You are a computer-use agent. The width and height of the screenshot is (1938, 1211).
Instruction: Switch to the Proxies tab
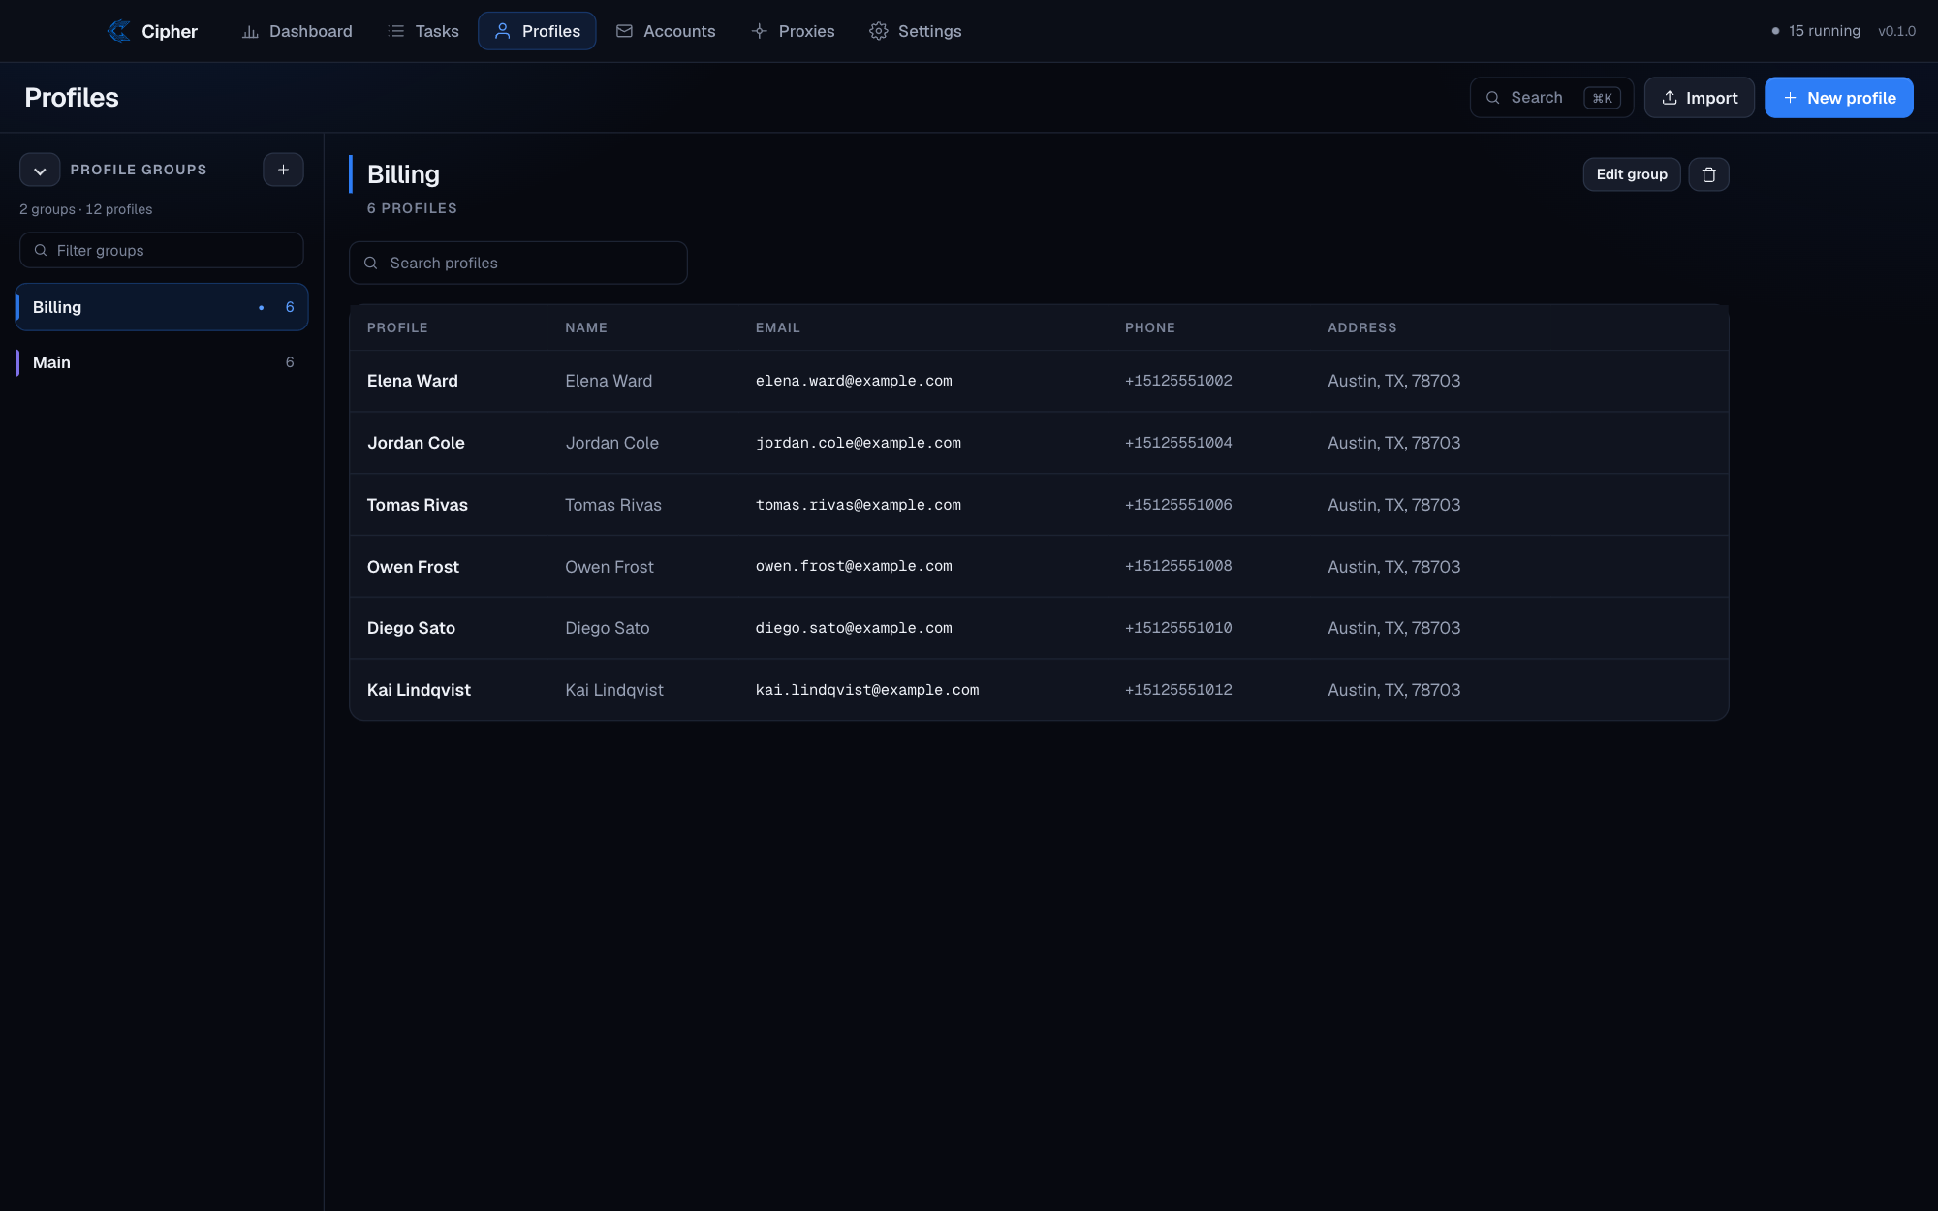point(793,31)
